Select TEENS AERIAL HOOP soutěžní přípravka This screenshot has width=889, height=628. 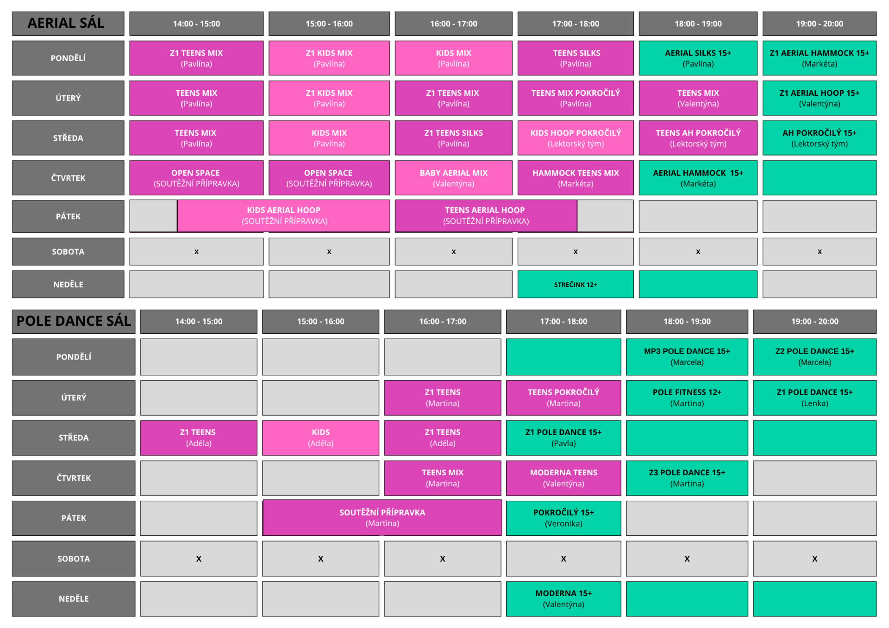click(486, 216)
